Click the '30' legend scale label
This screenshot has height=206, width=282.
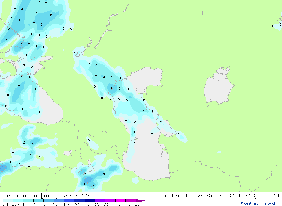click(x=96, y=204)
